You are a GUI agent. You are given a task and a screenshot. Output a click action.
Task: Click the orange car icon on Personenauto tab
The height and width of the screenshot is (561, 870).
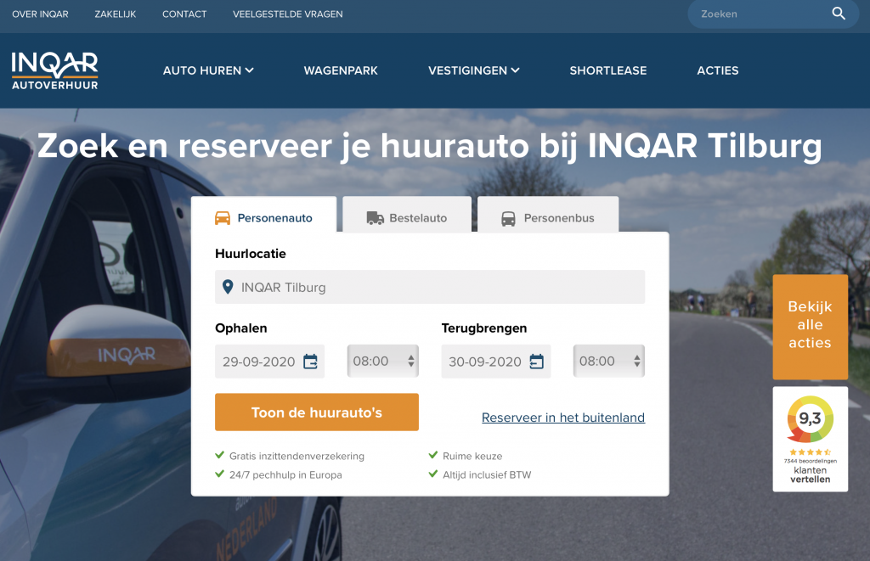(223, 218)
